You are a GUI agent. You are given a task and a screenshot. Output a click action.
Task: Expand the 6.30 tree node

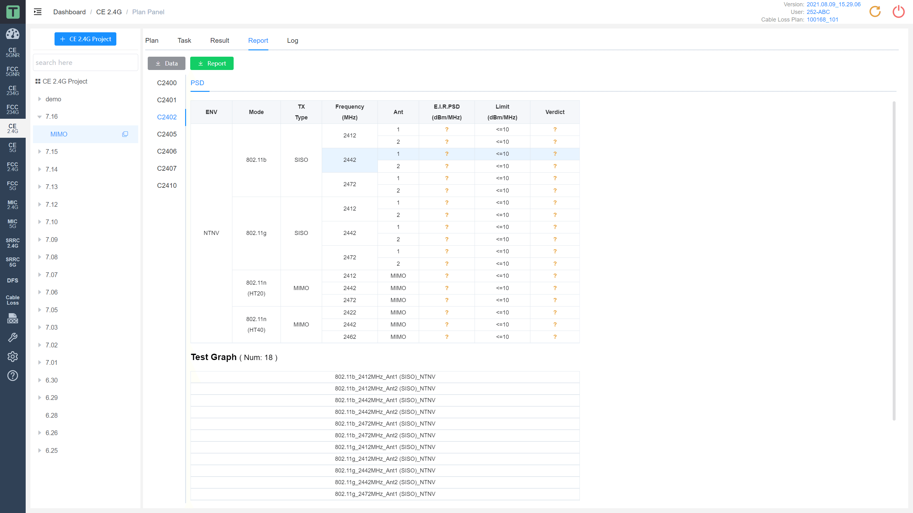pyautogui.click(x=39, y=380)
